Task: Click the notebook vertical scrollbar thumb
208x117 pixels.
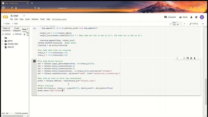Action: (x=206, y=91)
